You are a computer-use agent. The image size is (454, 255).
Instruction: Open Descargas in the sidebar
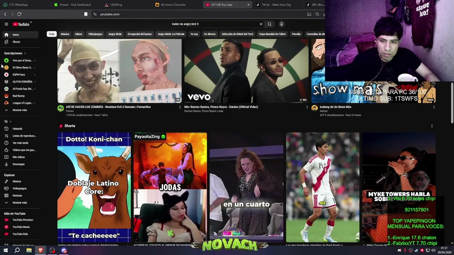tap(20, 164)
